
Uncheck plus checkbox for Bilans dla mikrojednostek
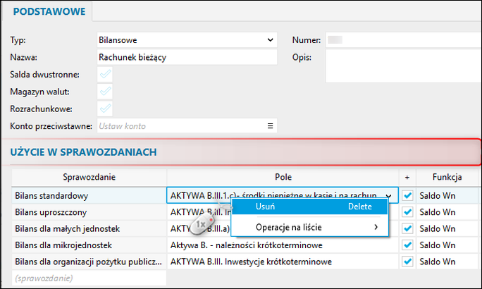pos(407,245)
